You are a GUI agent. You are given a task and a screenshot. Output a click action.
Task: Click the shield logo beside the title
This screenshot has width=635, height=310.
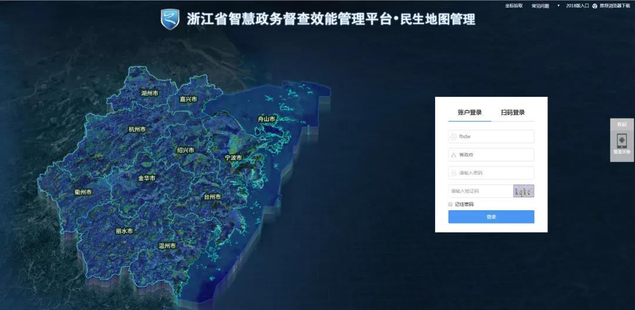pyautogui.click(x=170, y=19)
